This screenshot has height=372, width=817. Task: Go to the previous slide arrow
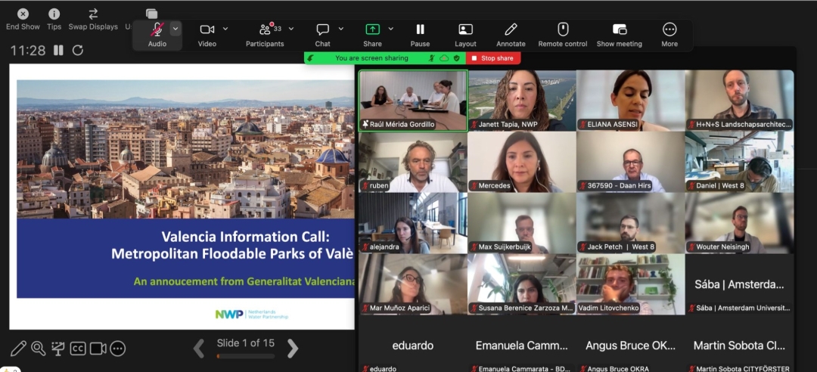tap(199, 349)
